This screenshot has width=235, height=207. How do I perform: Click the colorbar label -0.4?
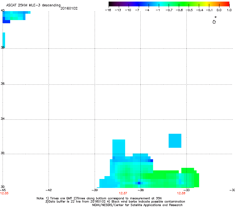pos(200,10)
